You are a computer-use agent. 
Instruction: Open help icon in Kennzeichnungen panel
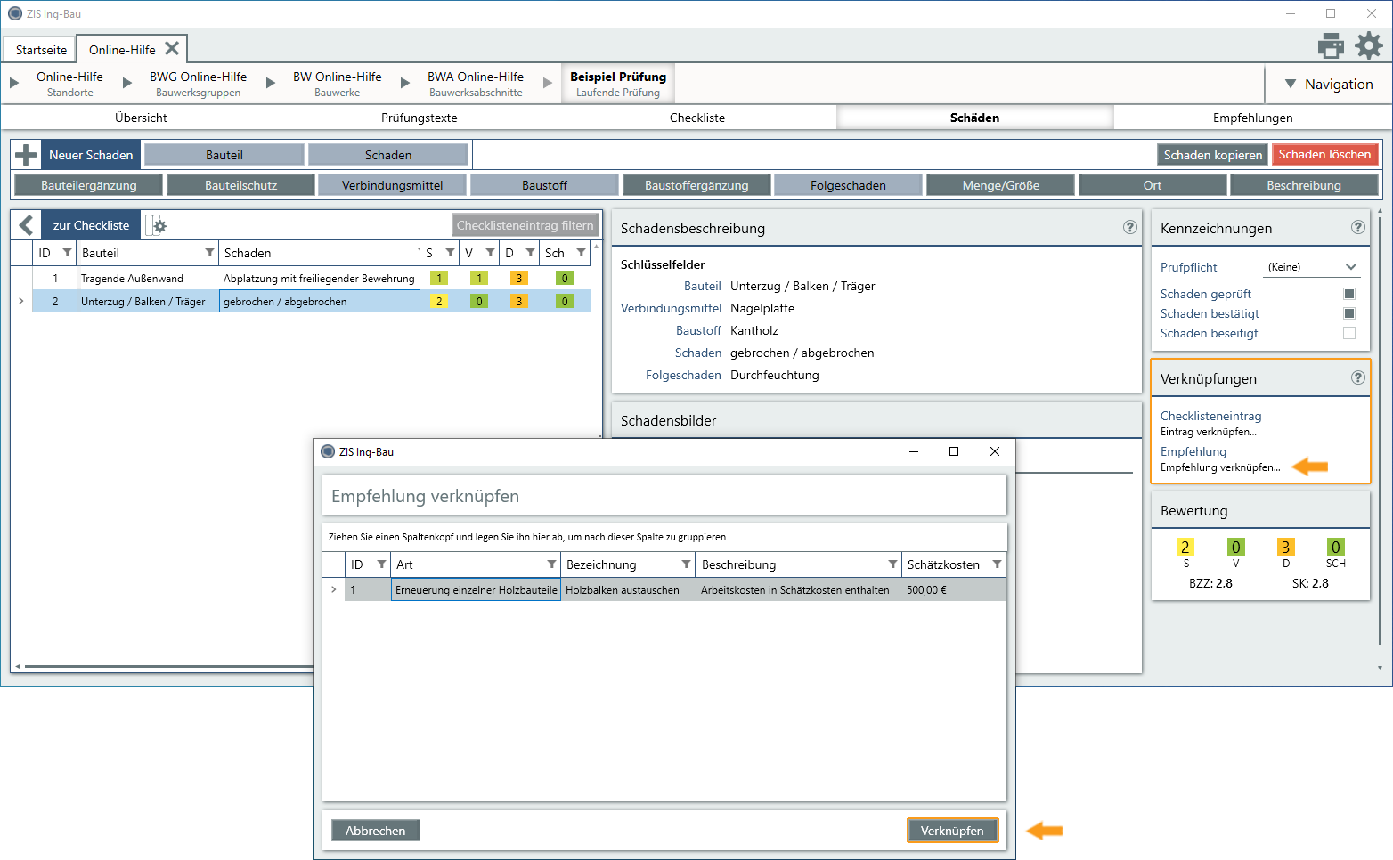[1357, 227]
